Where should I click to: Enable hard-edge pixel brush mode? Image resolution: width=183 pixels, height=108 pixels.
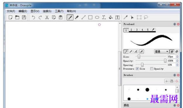coord(126,52)
